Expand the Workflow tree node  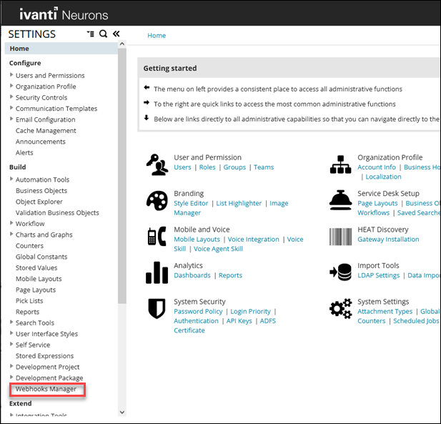[11, 224]
